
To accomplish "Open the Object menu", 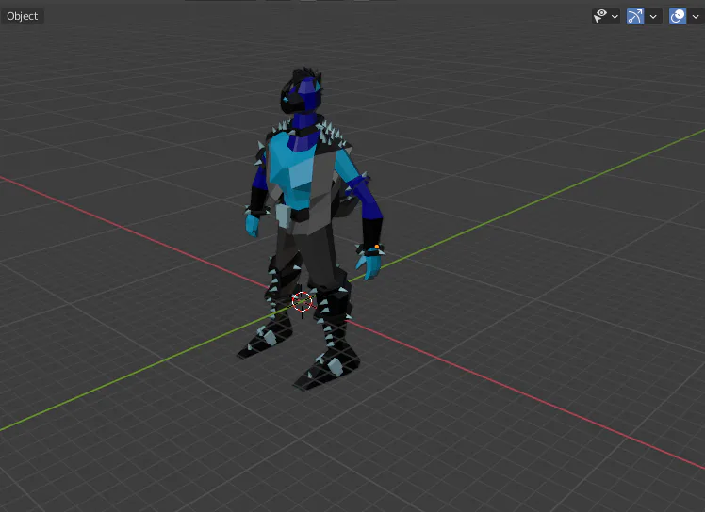I will click(22, 16).
